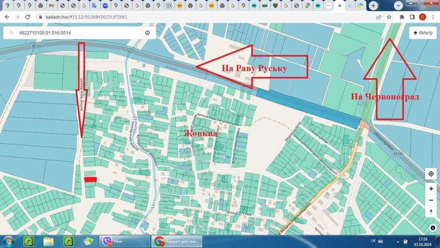Zoom in with the plus button
Viewport: 440px width, 248px height.
point(431,188)
